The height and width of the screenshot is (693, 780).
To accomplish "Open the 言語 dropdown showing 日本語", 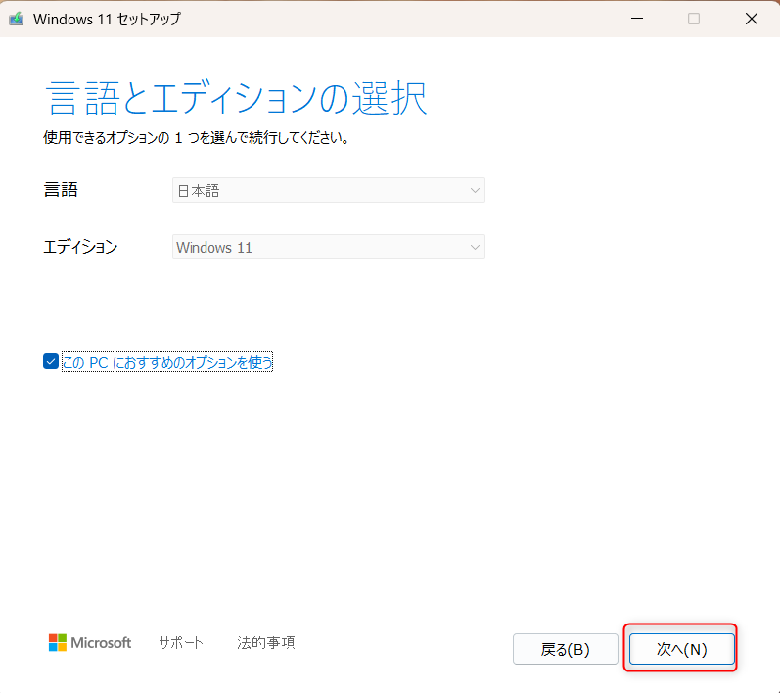I will 328,190.
